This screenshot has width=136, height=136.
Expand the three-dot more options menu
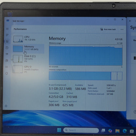[x=122, y=29]
